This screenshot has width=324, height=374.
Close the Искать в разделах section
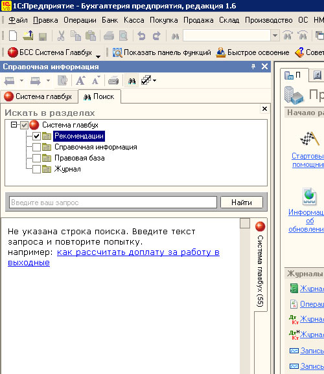point(264,109)
